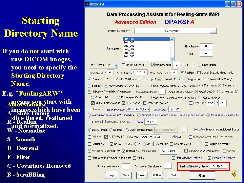Toggle the CSF signal checkbox
Screen dimensions: 244x183
(124, 103)
